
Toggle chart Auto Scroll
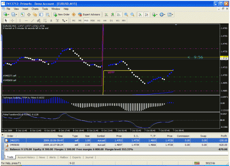140,14
